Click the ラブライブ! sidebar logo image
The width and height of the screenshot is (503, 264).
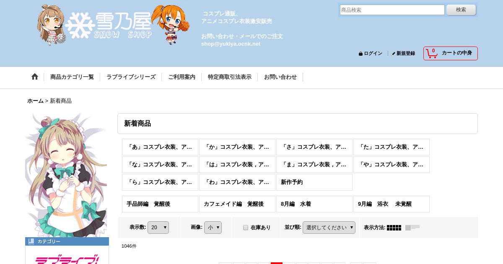coord(67,259)
